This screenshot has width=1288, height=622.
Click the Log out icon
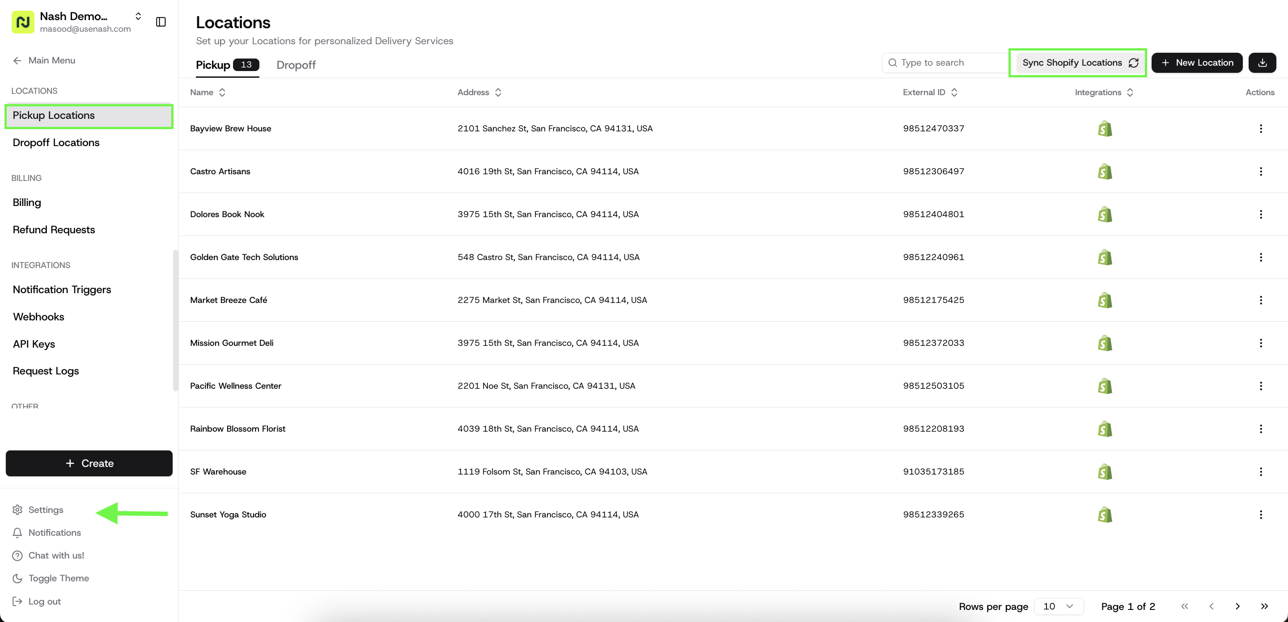pos(17,601)
